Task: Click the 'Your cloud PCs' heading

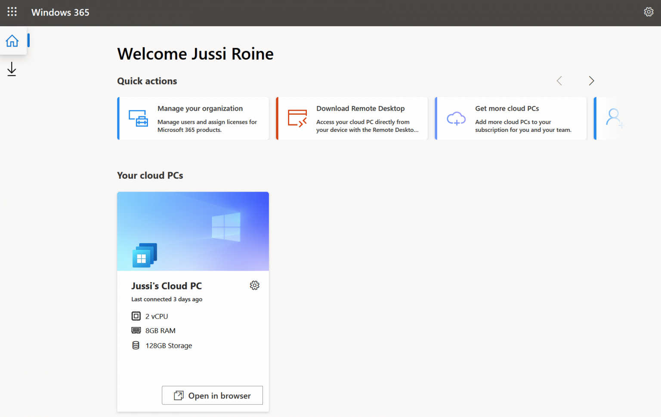Action: (x=150, y=176)
